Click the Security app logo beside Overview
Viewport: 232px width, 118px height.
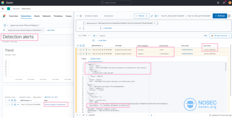coord(4,16)
